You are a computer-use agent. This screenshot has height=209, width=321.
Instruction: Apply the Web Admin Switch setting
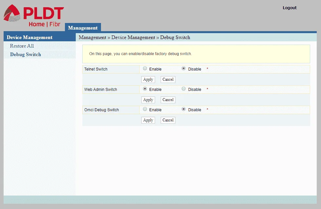[x=148, y=100]
